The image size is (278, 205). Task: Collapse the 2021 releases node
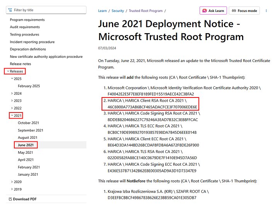click(12, 115)
